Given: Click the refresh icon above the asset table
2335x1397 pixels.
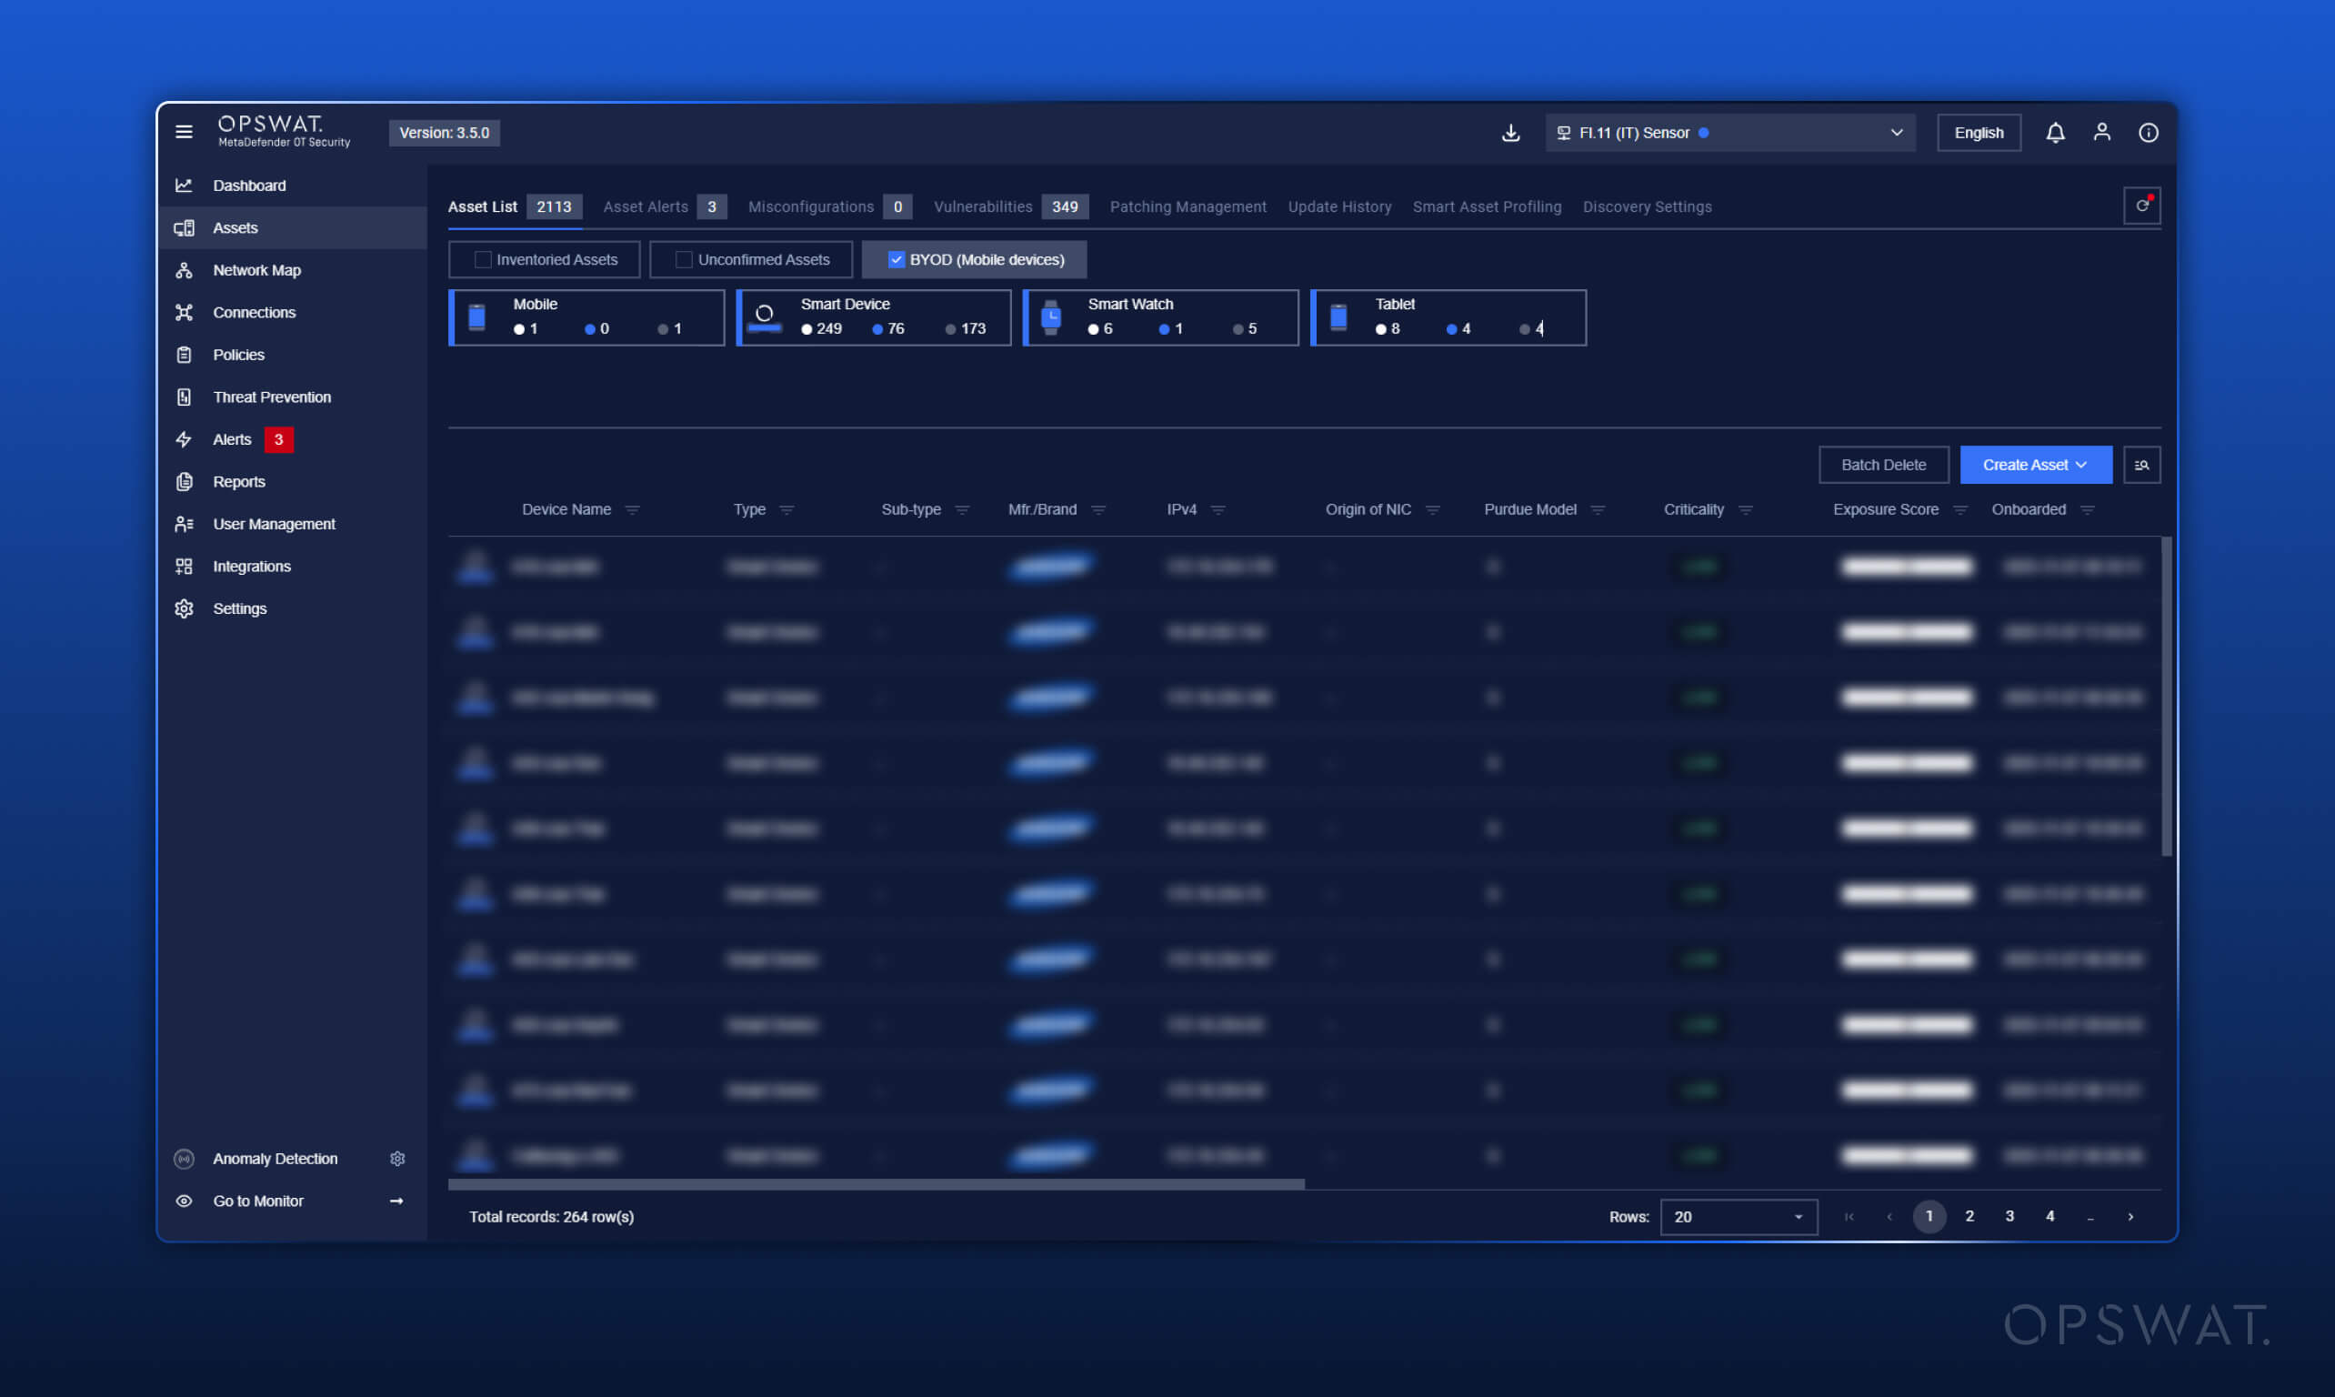Looking at the screenshot, I should 2142,206.
